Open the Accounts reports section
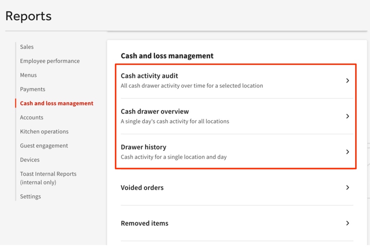Viewport: 370px width, 248px height. point(32,117)
